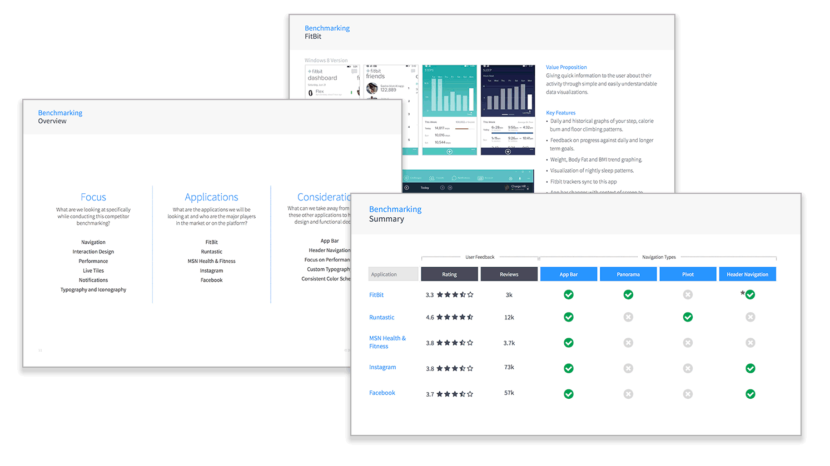Image resolution: width=830 pixels, height=466 pixels.
Task: Click the Focus heading on Overview slide
Action: (93, 197)
